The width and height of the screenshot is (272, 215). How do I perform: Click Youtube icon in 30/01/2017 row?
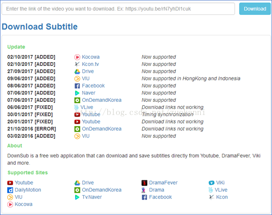pos(77,115)
